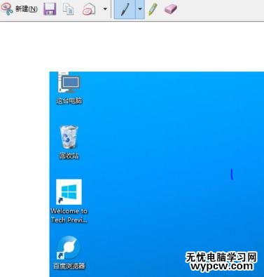Expand the pen options dropdown
The width and height of the screenshot is (264, 277).
pyautogui.click(x=140, y=9)
